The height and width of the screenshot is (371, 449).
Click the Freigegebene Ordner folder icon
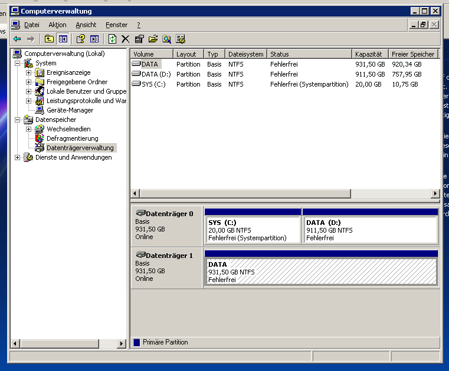click(40, 82)
